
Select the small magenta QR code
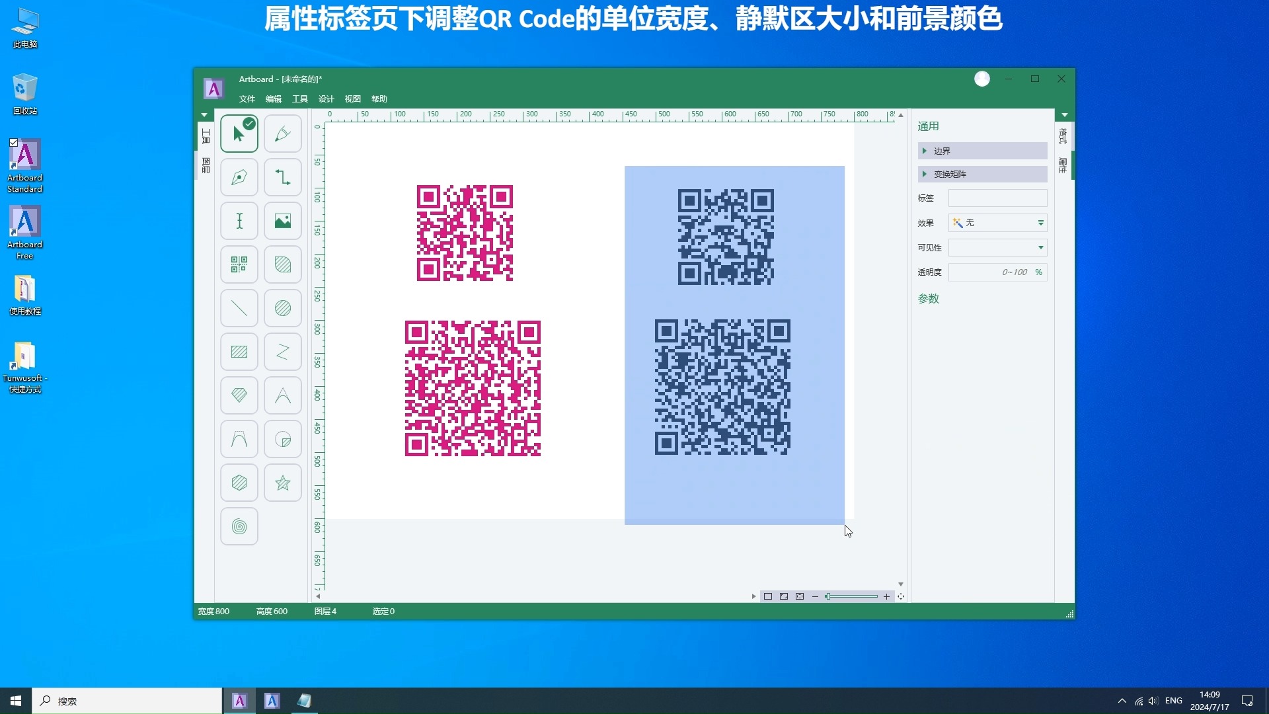[x=465, y=233]
